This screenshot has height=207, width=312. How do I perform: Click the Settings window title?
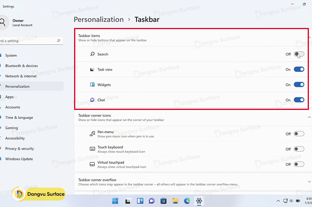click(8, 6)
